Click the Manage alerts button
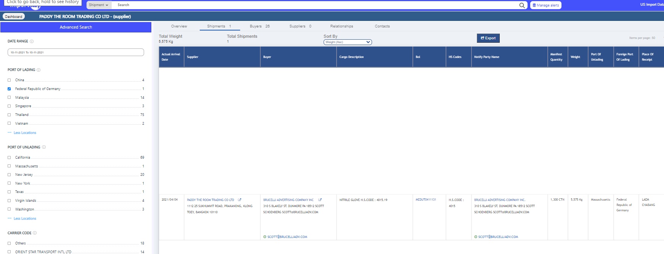Screen dimensions: 664x254 pos(545,5)
